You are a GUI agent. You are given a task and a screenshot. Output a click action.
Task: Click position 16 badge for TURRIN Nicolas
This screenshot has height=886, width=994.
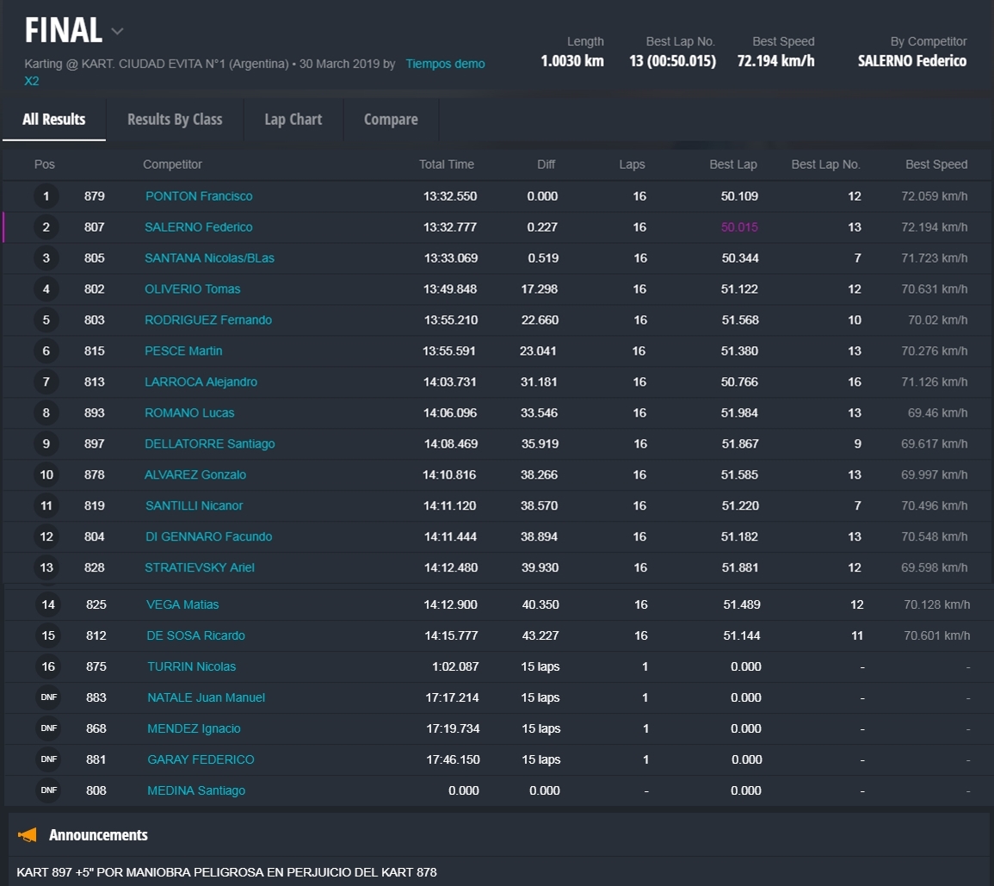click(48, 666)
